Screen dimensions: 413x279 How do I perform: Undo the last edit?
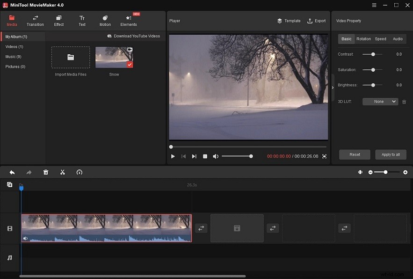pyautogui.click(x=12, y=172)
